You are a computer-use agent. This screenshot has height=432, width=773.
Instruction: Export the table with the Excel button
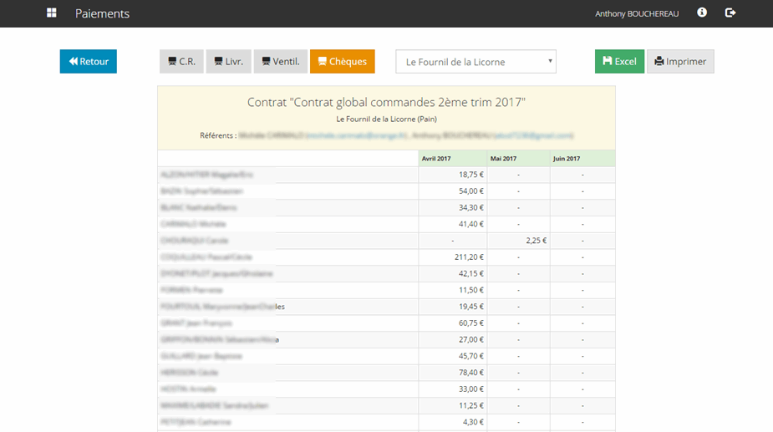pyautogui.click(x=619, y=62)
